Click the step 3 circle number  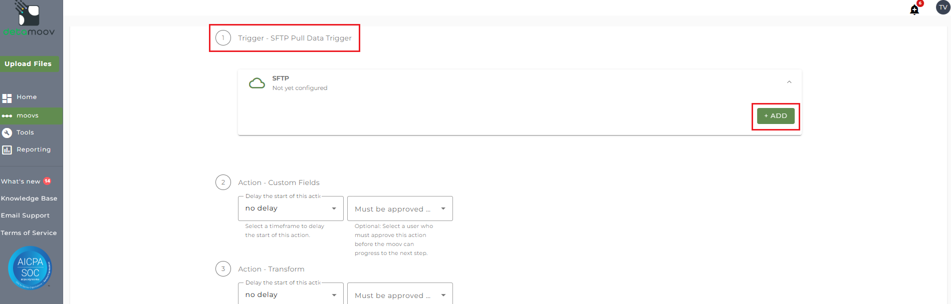[223, 269]
